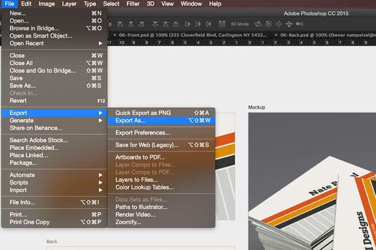Select Artboards to PDF...
This screenshot has height=250, width=376.
(162, 157)
